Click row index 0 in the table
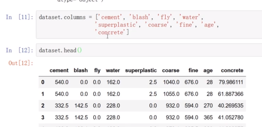Screen dimensions: 262x127 point(43,82)
